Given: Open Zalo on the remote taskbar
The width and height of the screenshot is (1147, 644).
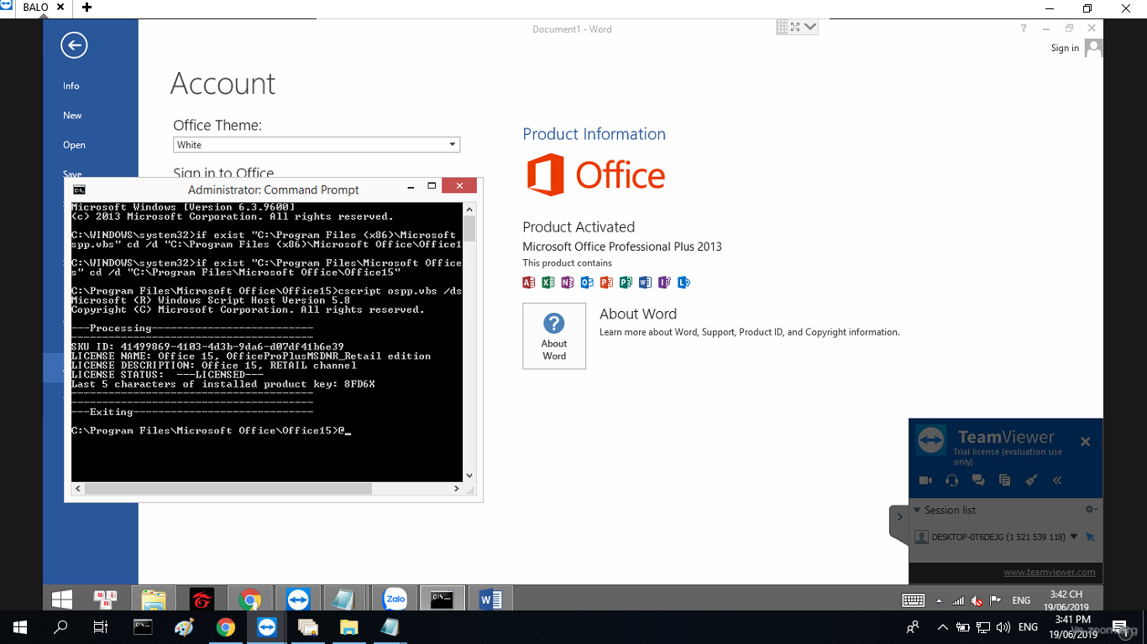Looking at the screenshot, I should (x=395, y=600).
